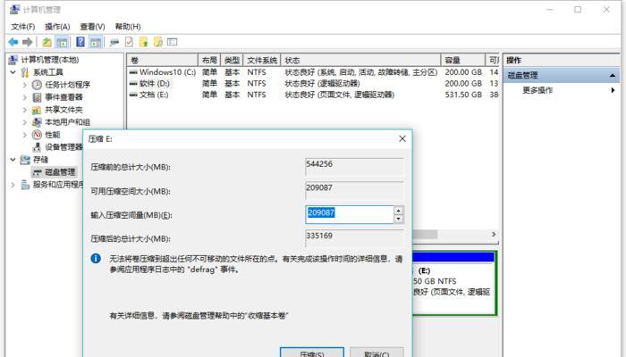
Task: Click the 544256 total size value
Action: [x=319, y=163]
